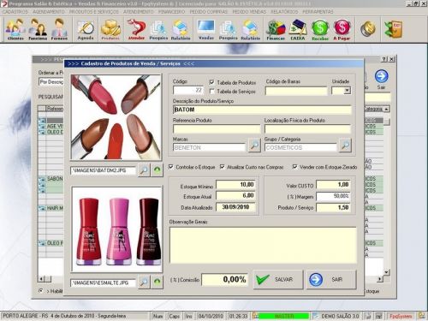Click the Referencia Produto field
Screen dimensions: 428x321
tap(217, 129)
